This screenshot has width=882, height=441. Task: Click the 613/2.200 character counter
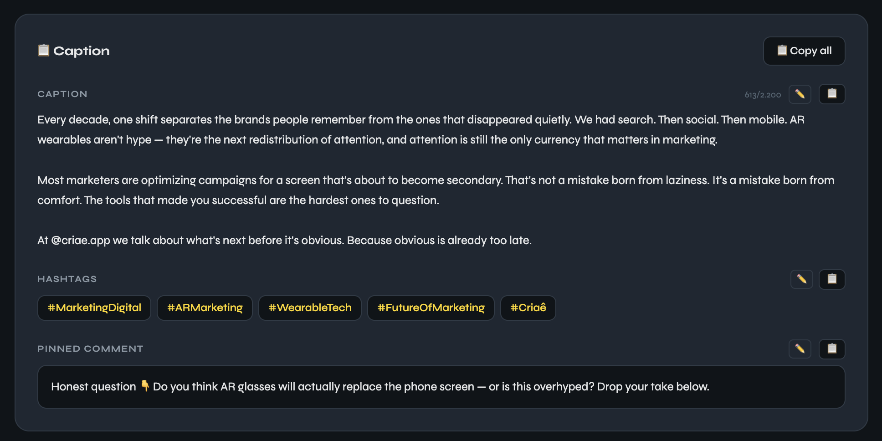coord(763,95)
